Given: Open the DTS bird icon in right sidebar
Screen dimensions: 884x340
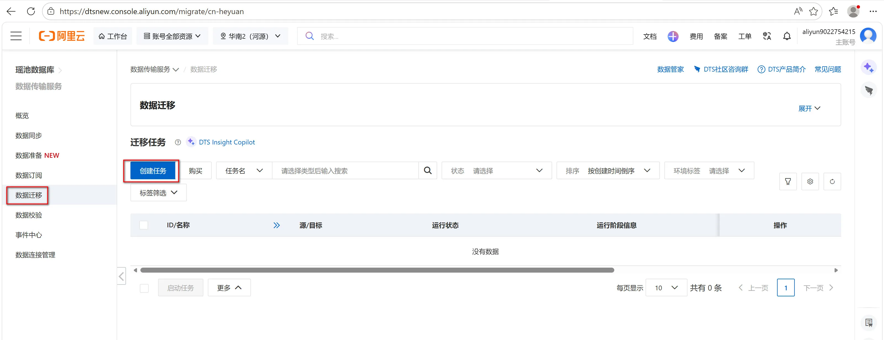Looking at the screenshot, I should pos(869,91).
